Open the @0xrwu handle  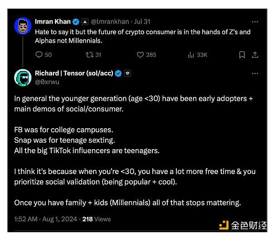tap(47, 82)
